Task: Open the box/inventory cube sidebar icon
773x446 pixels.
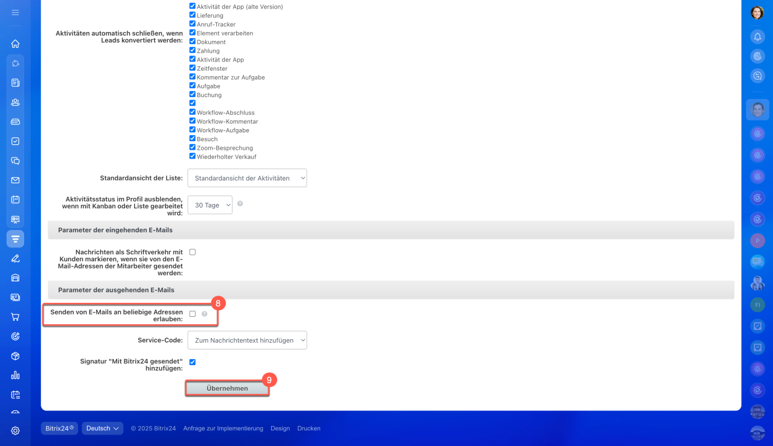Action: click(16, 356)
